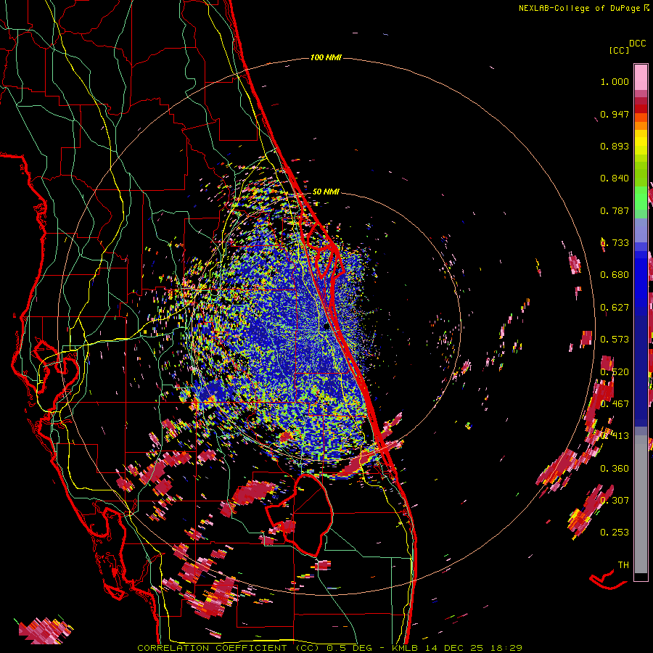Image resolution: width=653 pixels, height=653 pixels.
Task: Pick the 0.573 scale value
Action: (615, 340)
